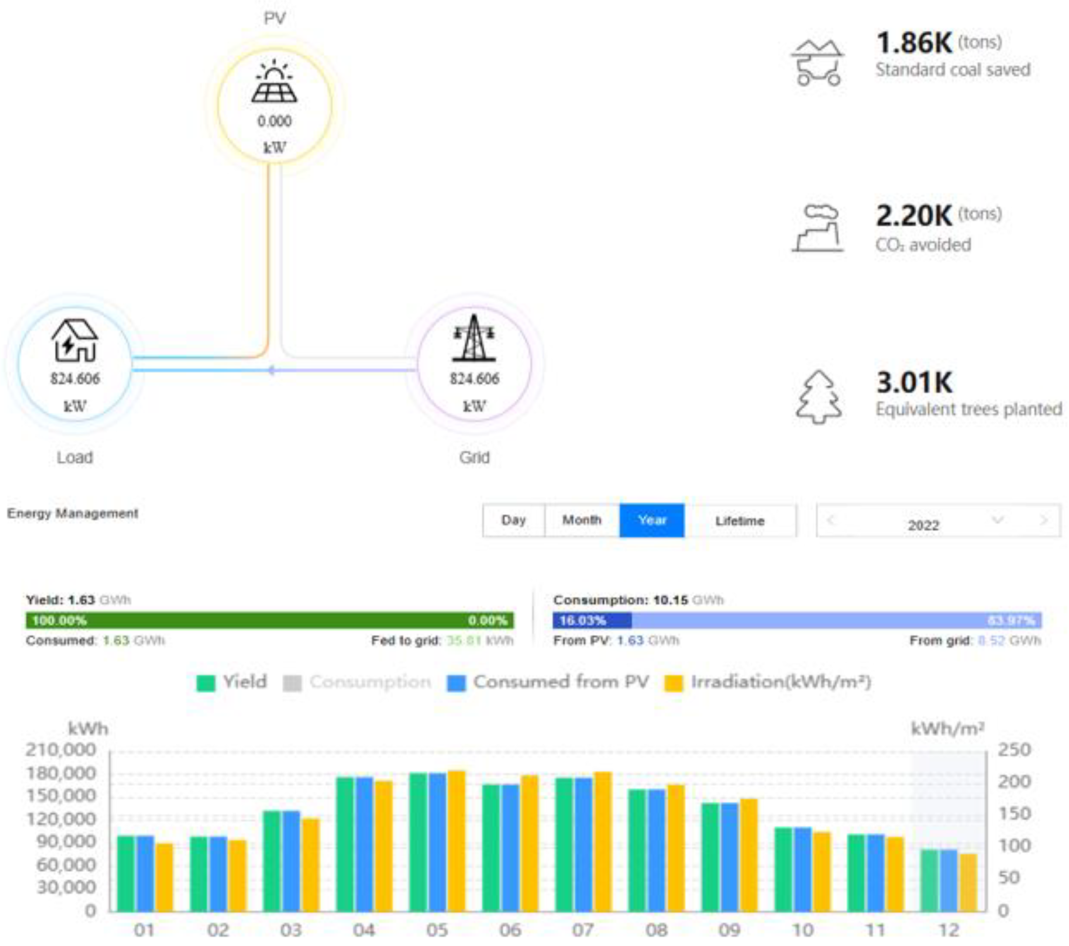This screenshot has height=946, width=1069.
Task: Click the Load house icon
Action: pos(74,340)
